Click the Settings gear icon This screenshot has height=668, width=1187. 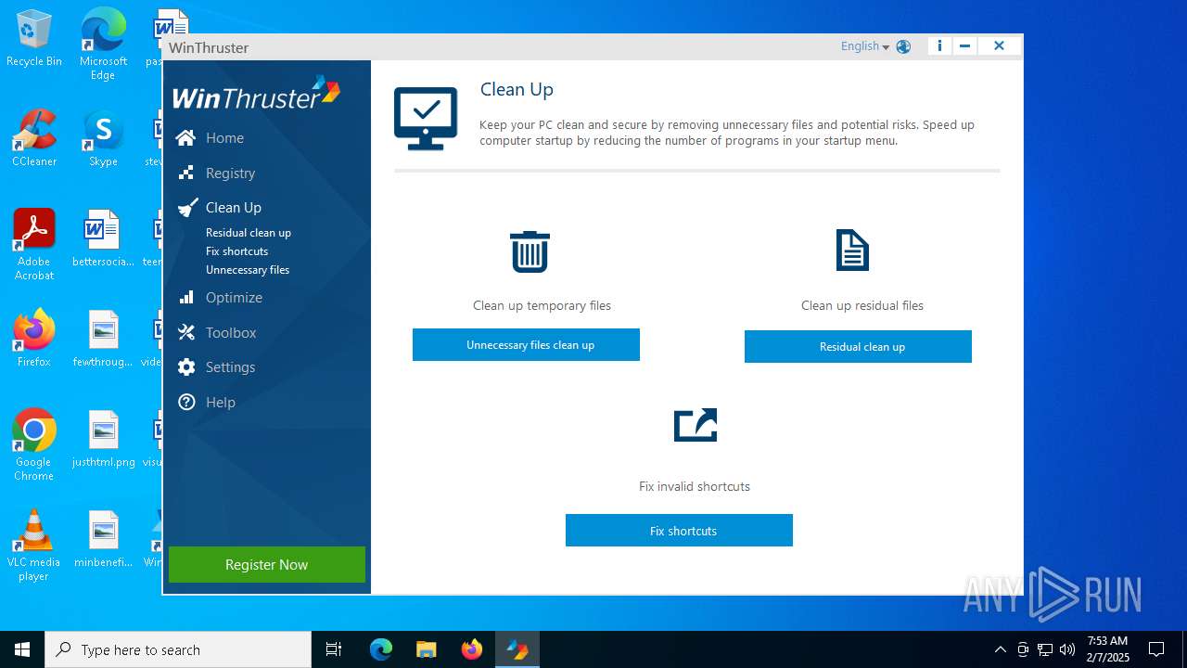(x=186, y=367)
